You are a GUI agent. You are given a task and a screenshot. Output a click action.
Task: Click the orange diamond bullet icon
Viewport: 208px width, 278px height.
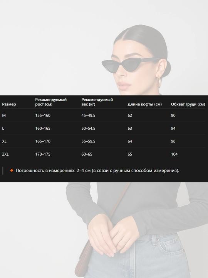(12, 170)
